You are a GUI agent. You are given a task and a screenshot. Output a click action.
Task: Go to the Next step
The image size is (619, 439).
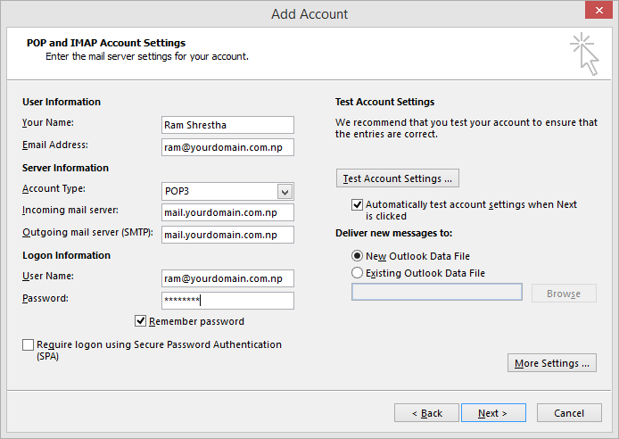(x=493, y=412)
